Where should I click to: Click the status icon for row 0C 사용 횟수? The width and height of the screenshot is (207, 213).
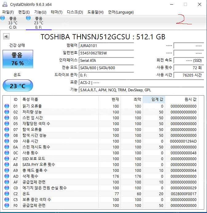[7, 153]
